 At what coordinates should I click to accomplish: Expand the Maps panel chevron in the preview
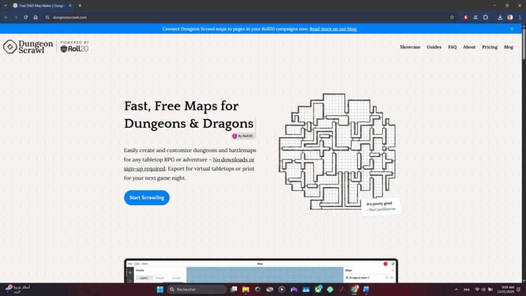click(393, 270)
